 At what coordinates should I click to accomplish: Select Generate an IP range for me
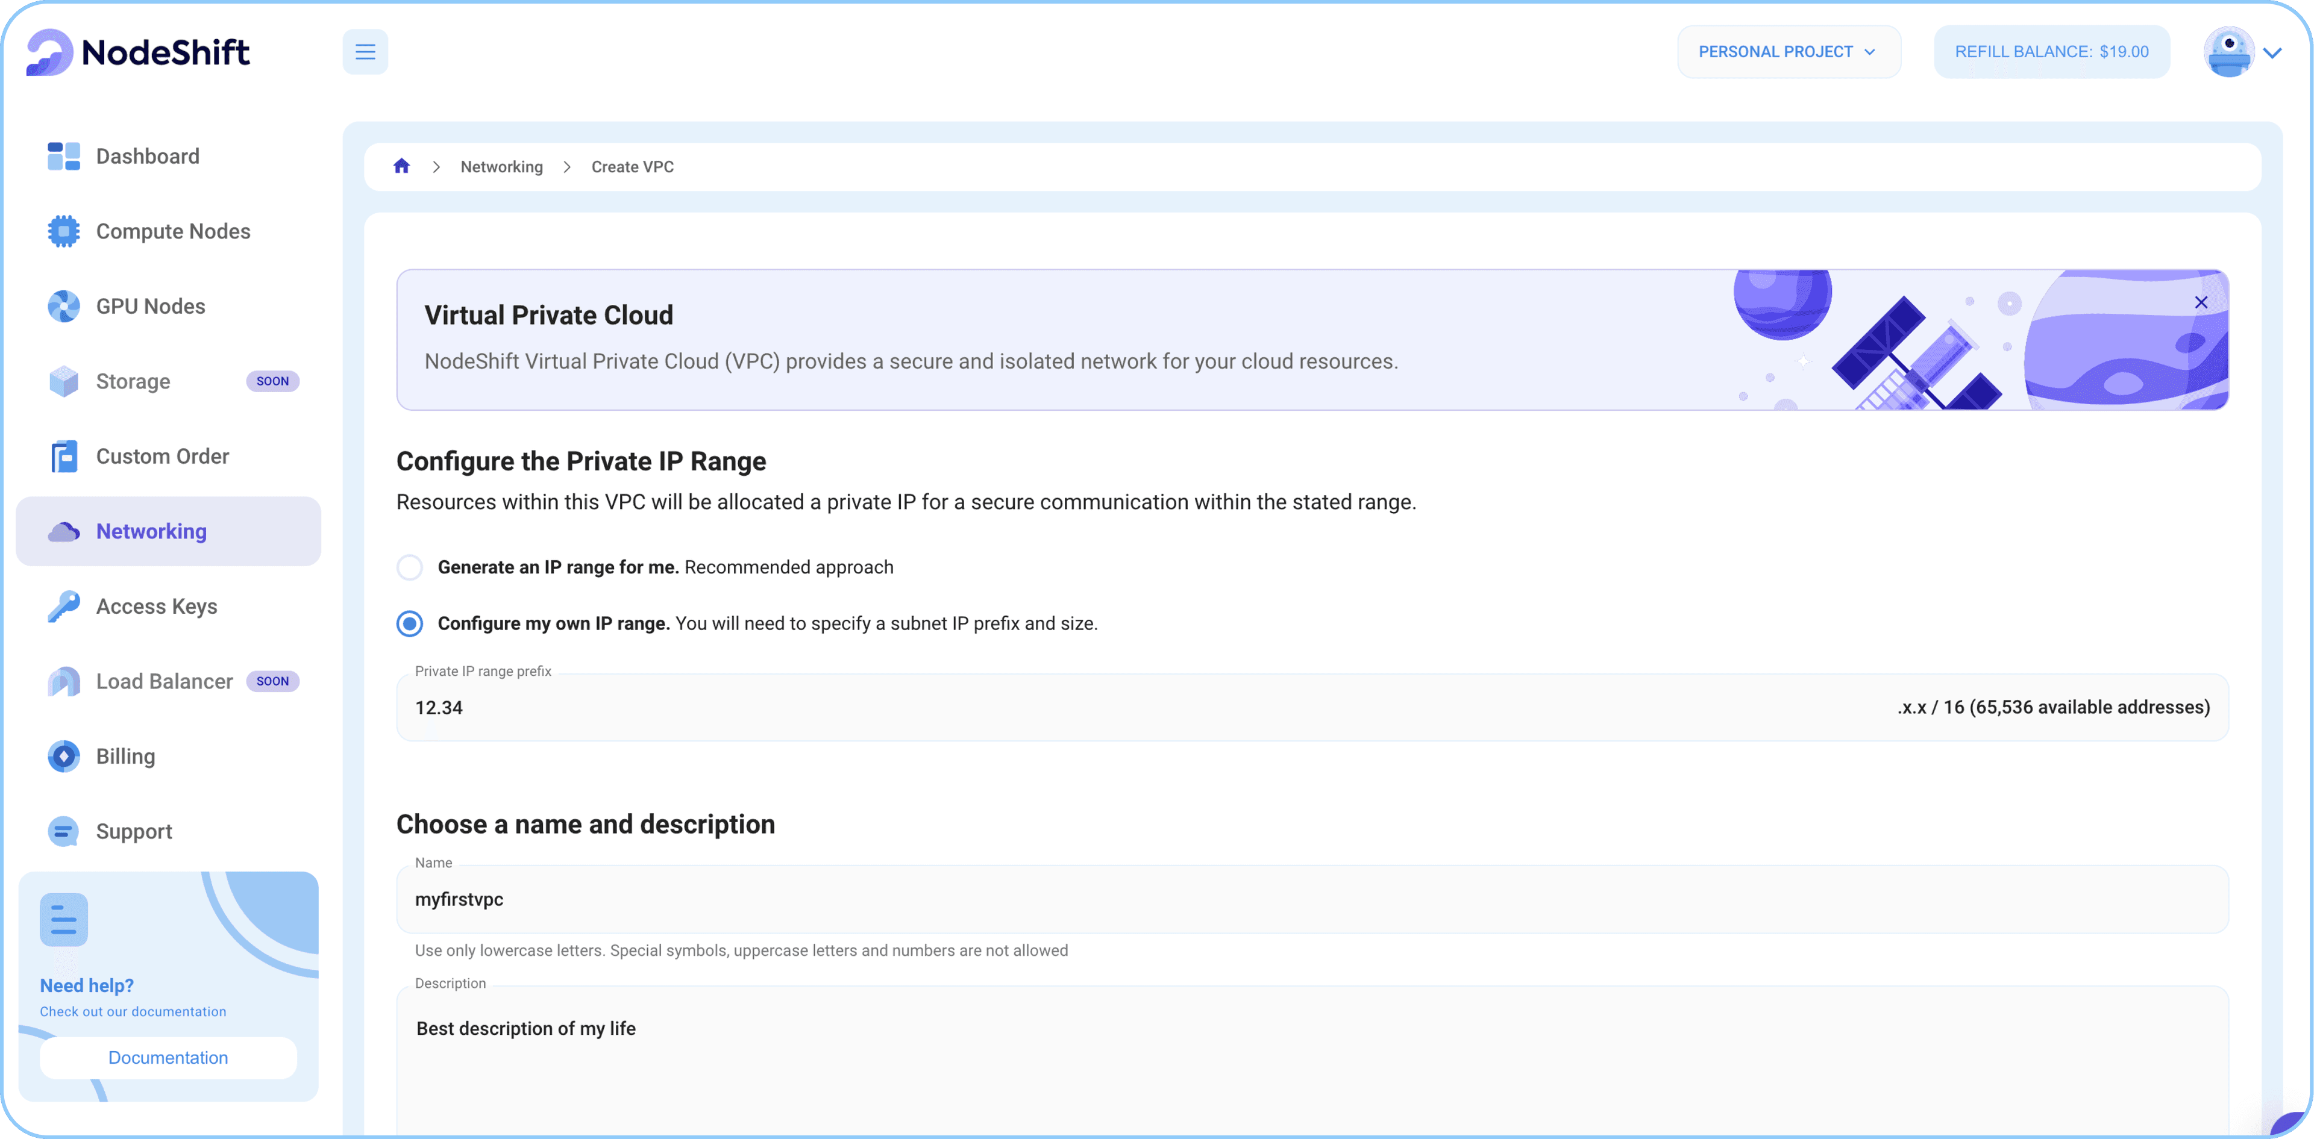(410, 567)
